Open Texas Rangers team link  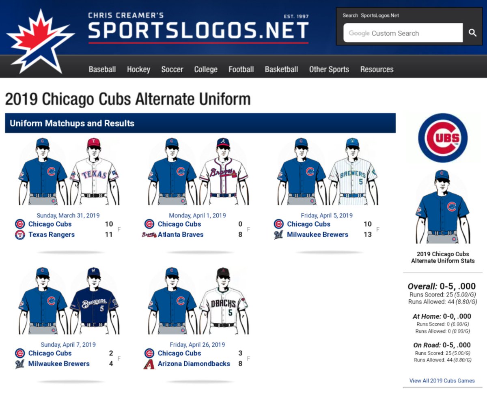(x=52, y=234)
